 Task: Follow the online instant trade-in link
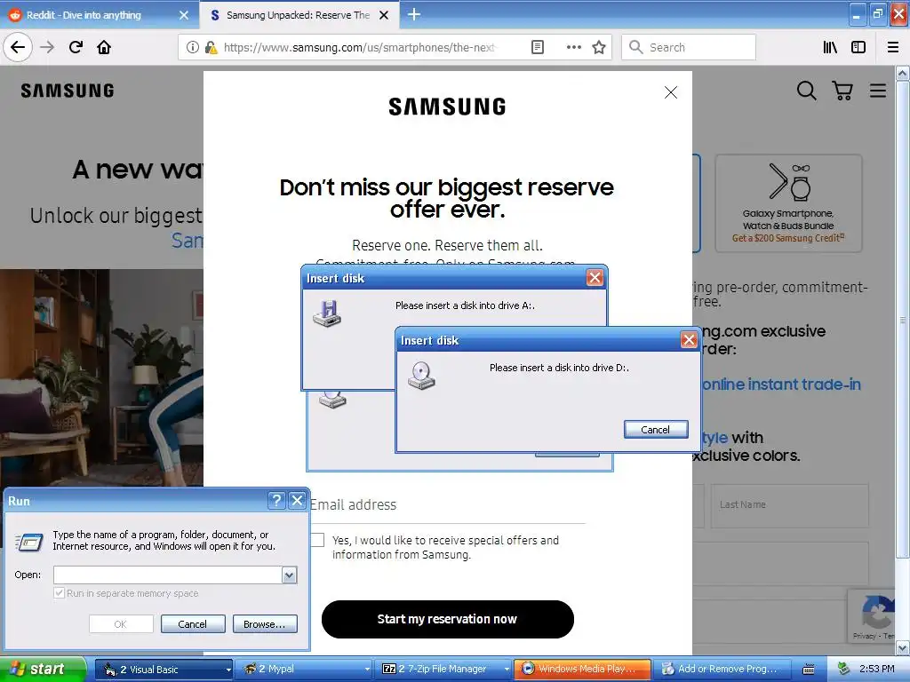pos(781,385)
